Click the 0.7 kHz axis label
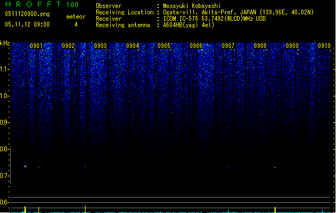Image resolution: width=336 pixels, height=213 pixels. click(x=4, y=176)
